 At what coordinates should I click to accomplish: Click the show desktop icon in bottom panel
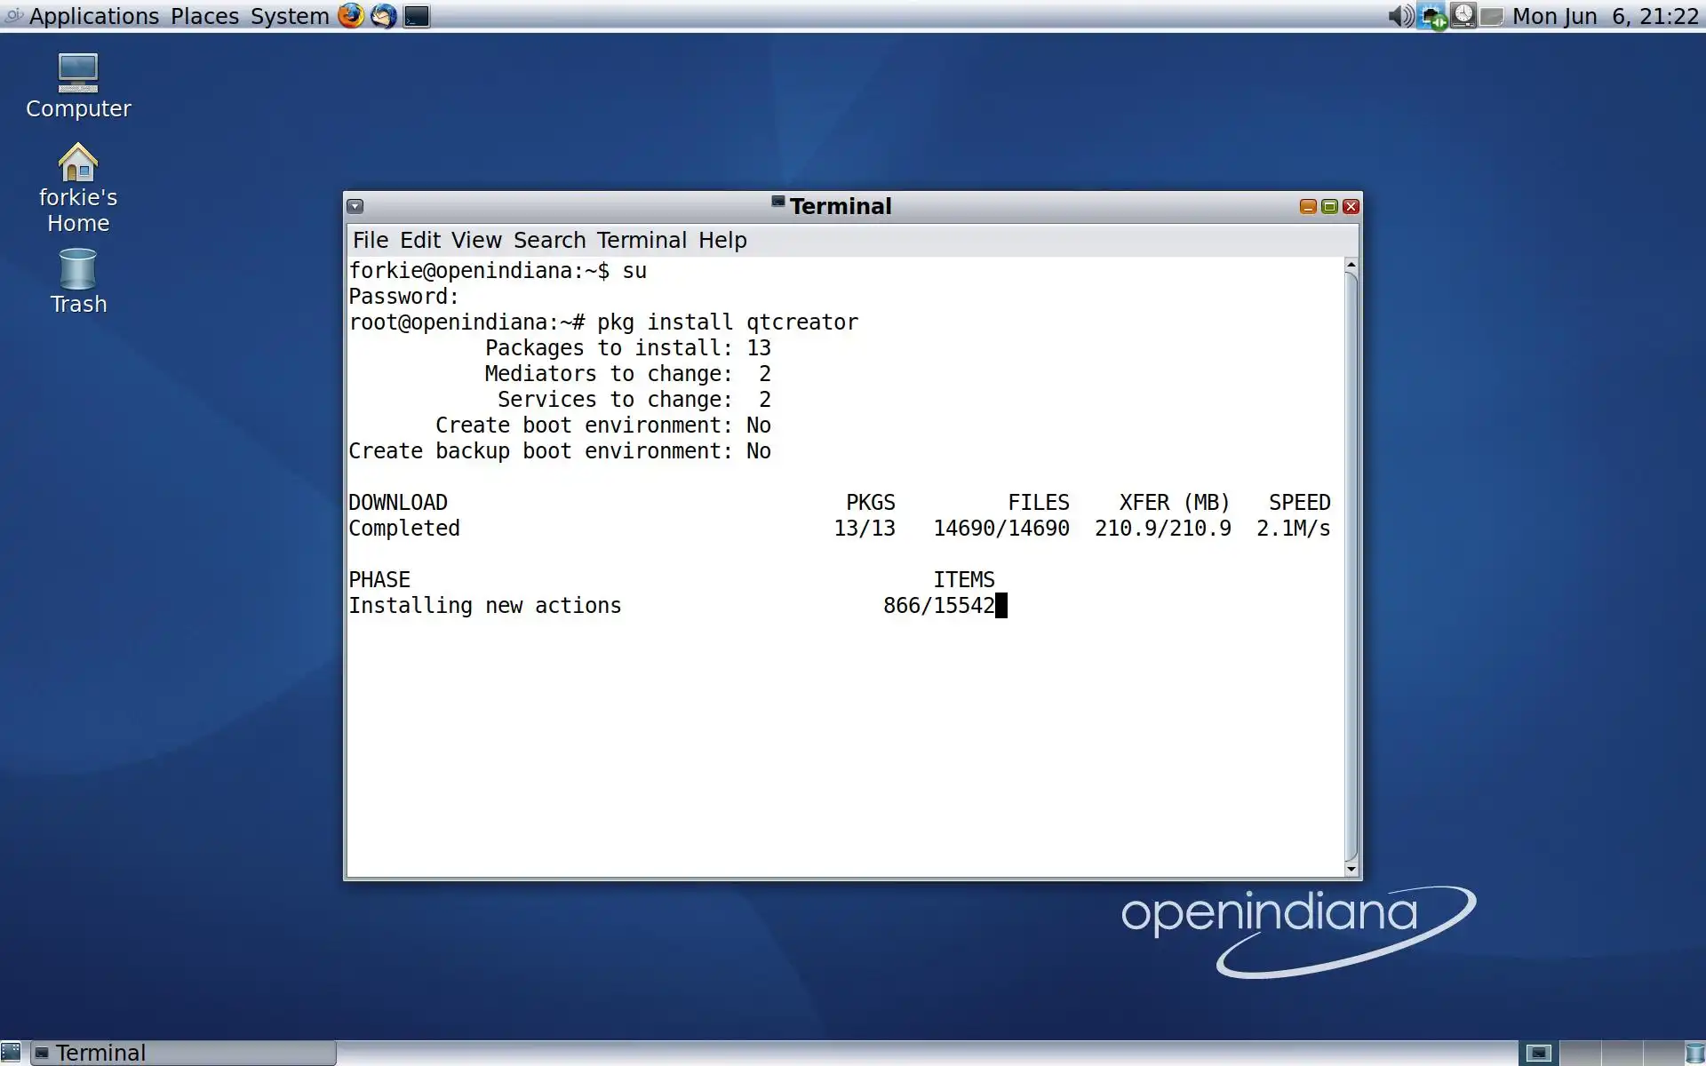(x=11, y=1053)
